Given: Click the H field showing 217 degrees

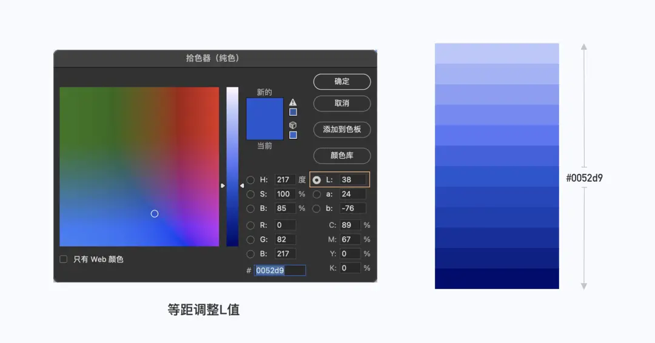Looking at the screenshot, I should pyautogui.click(x=285, y=180).
